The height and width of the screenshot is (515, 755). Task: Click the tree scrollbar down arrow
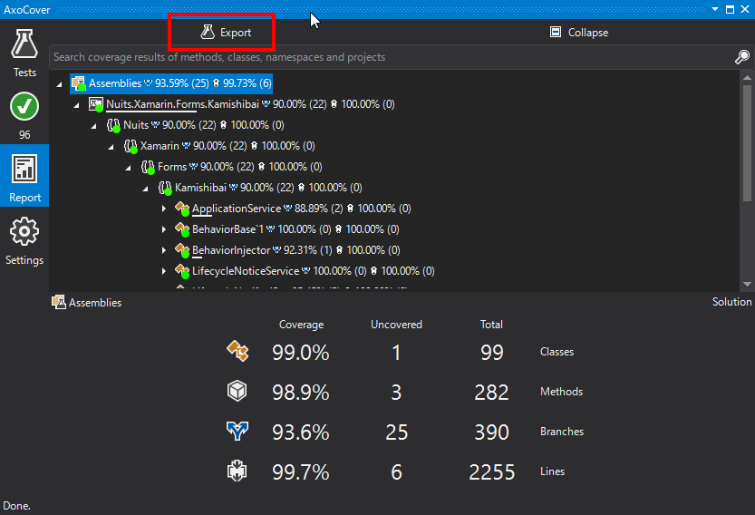tap(747, 284)
